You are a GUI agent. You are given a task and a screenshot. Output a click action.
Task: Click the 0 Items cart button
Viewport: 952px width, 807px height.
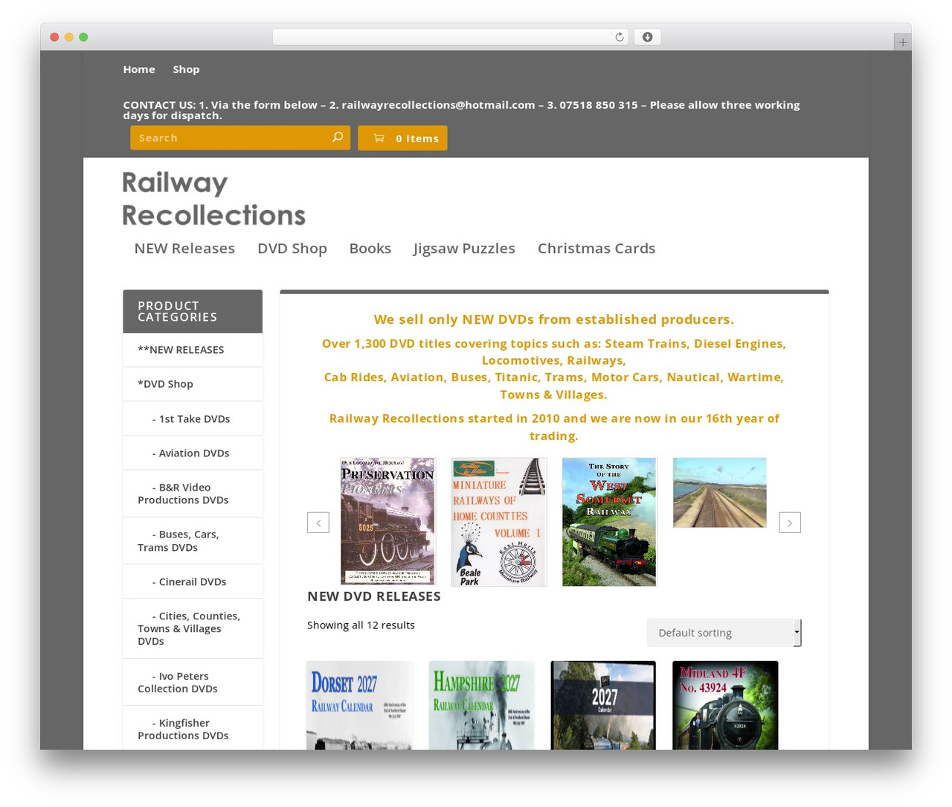402,138
